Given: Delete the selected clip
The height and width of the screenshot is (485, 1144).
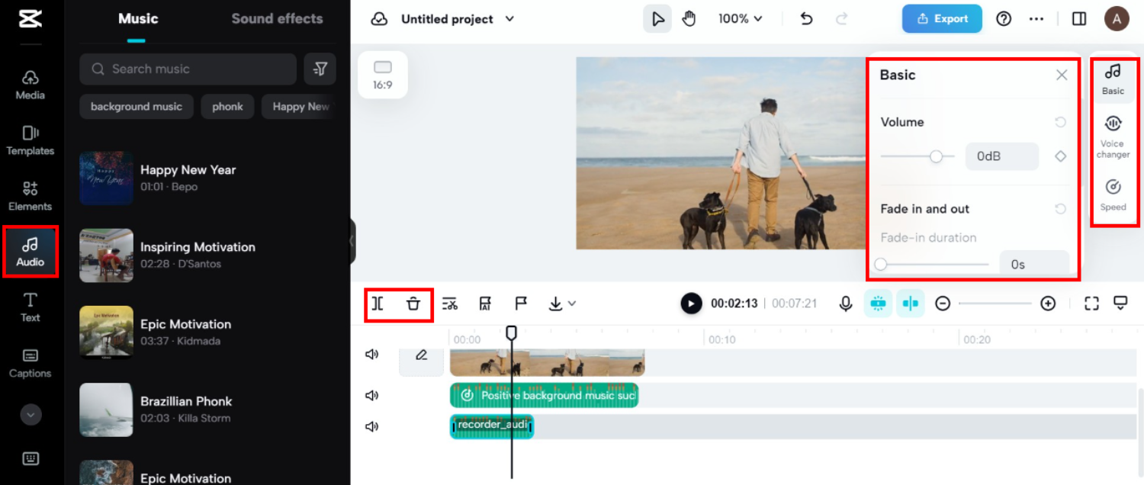Looking at the screenshot, I should 413,304.
